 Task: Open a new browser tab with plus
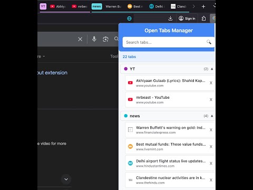(x=203, y=6)
